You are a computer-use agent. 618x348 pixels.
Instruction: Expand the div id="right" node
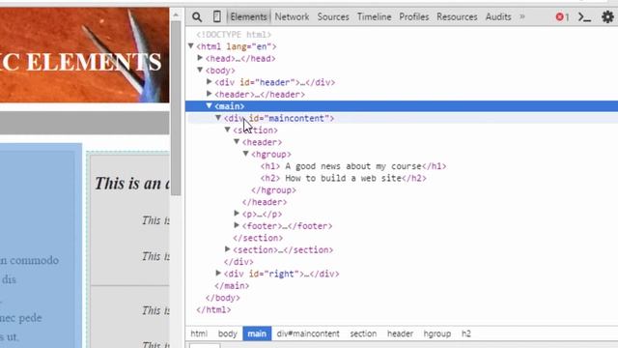pyautogui.click(x=218, y=273)
